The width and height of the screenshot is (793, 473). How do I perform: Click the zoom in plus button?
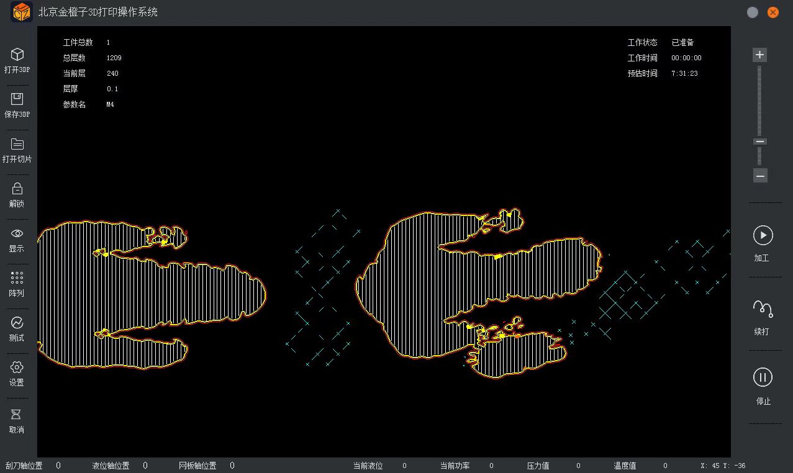coord(759,55)
